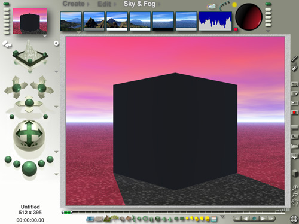The image size is (299, 224).
Task: Open the Sky Lab rainbow cloud icon
Action: click(212, 7)
